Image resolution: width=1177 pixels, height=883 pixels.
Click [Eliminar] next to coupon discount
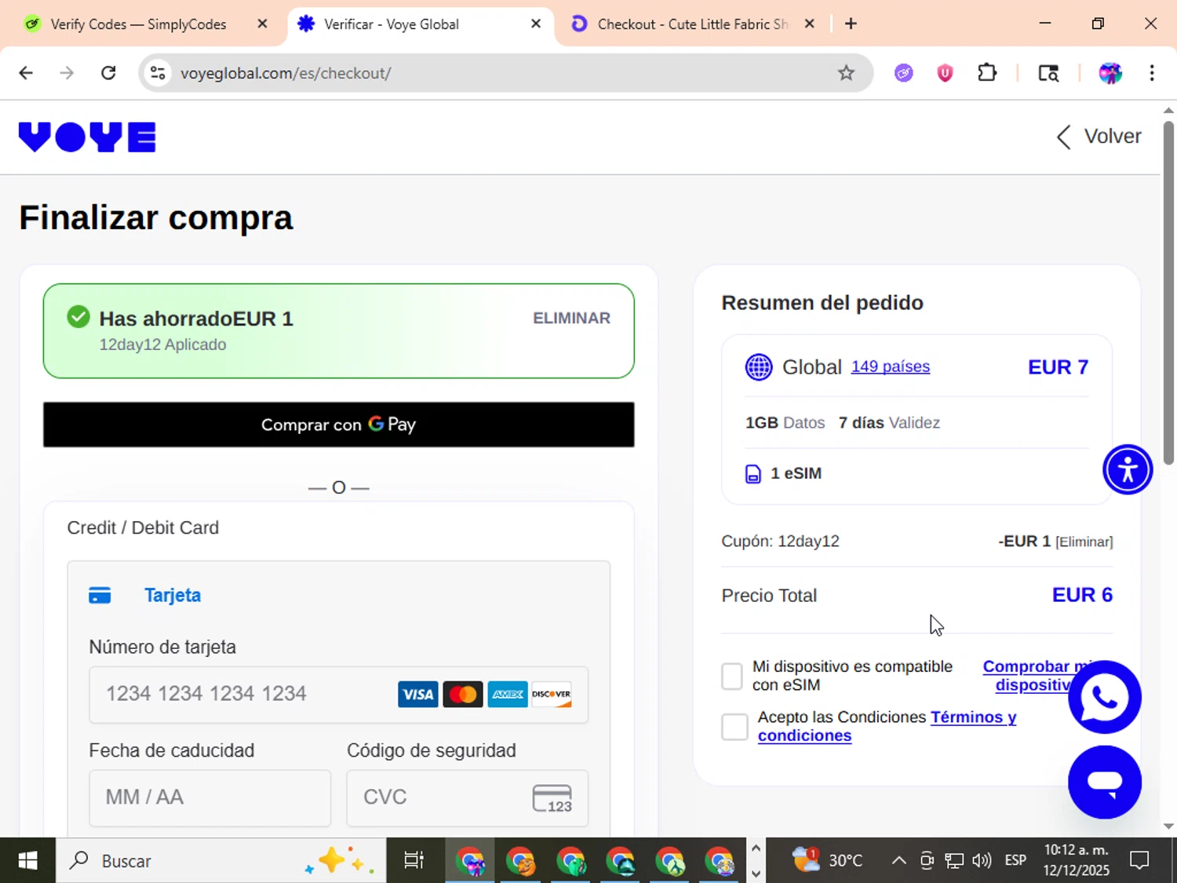pos(1084,542)
